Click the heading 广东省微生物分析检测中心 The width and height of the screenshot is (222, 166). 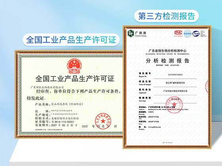click(167, 51)
